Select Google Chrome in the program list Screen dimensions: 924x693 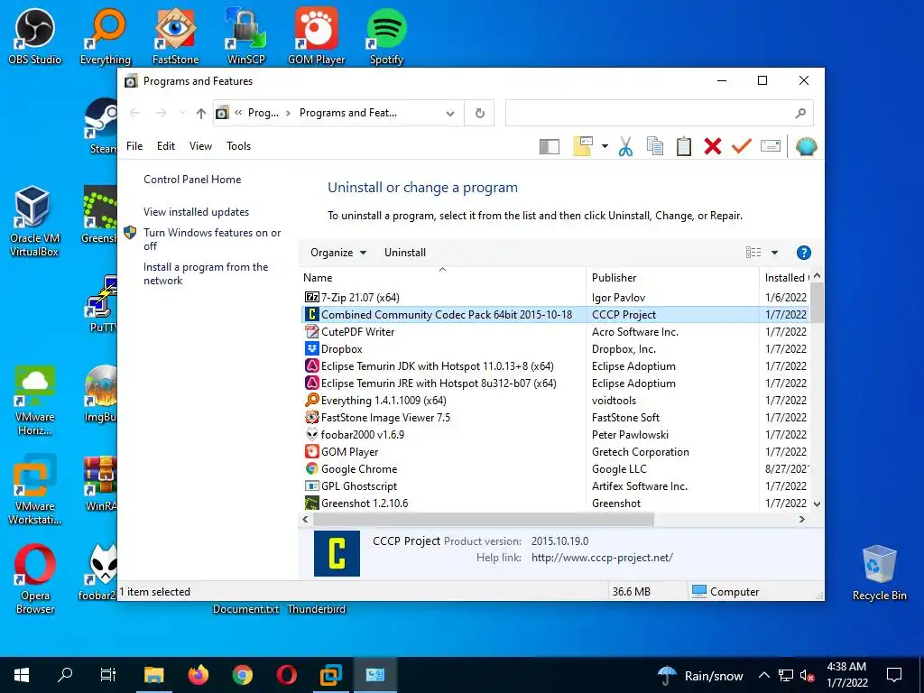click(555, 469)
